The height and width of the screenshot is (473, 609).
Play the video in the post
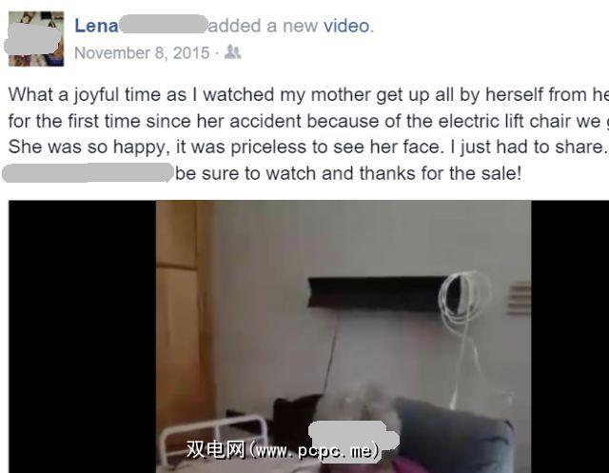pos(344,336)
